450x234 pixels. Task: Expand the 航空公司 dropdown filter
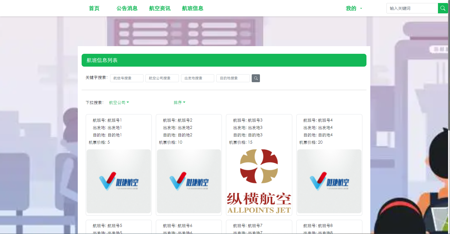[x=119, y=103]
